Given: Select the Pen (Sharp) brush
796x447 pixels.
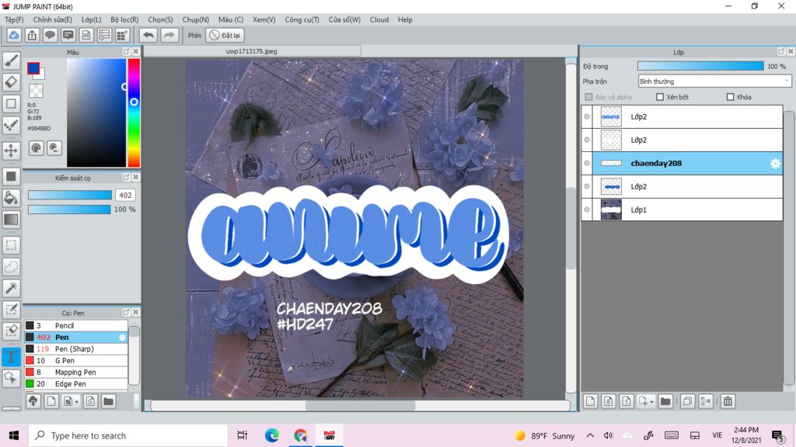Looking at the screenshot, I should coord(76,349).
